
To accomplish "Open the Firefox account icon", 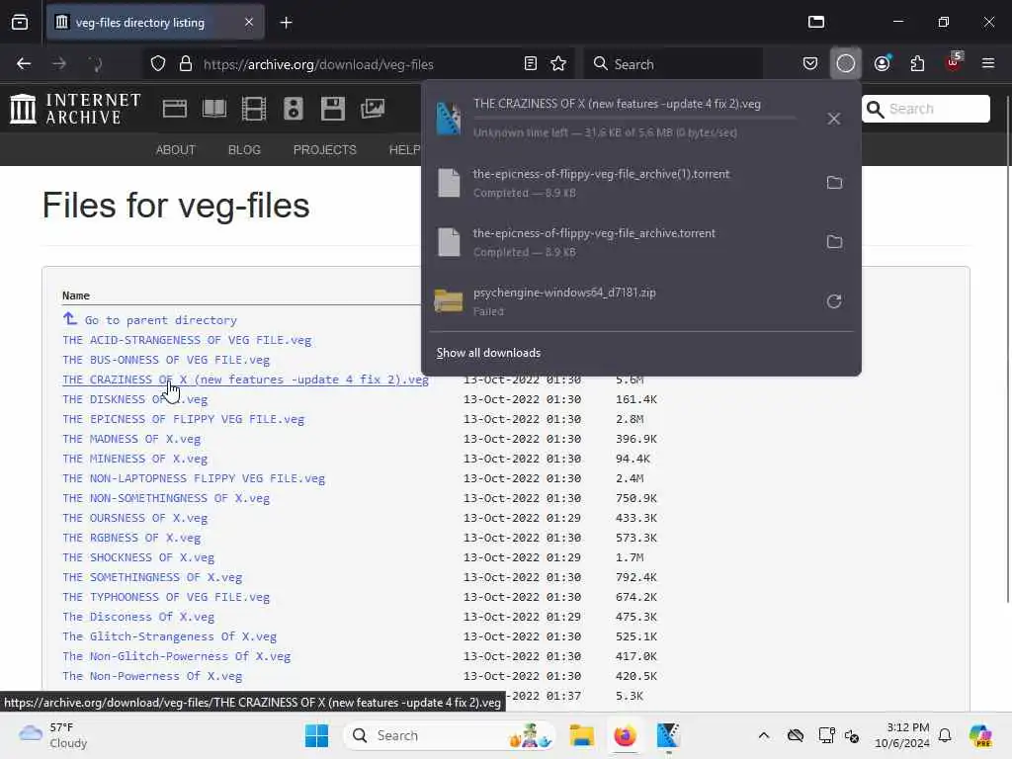I will (883, 64).
